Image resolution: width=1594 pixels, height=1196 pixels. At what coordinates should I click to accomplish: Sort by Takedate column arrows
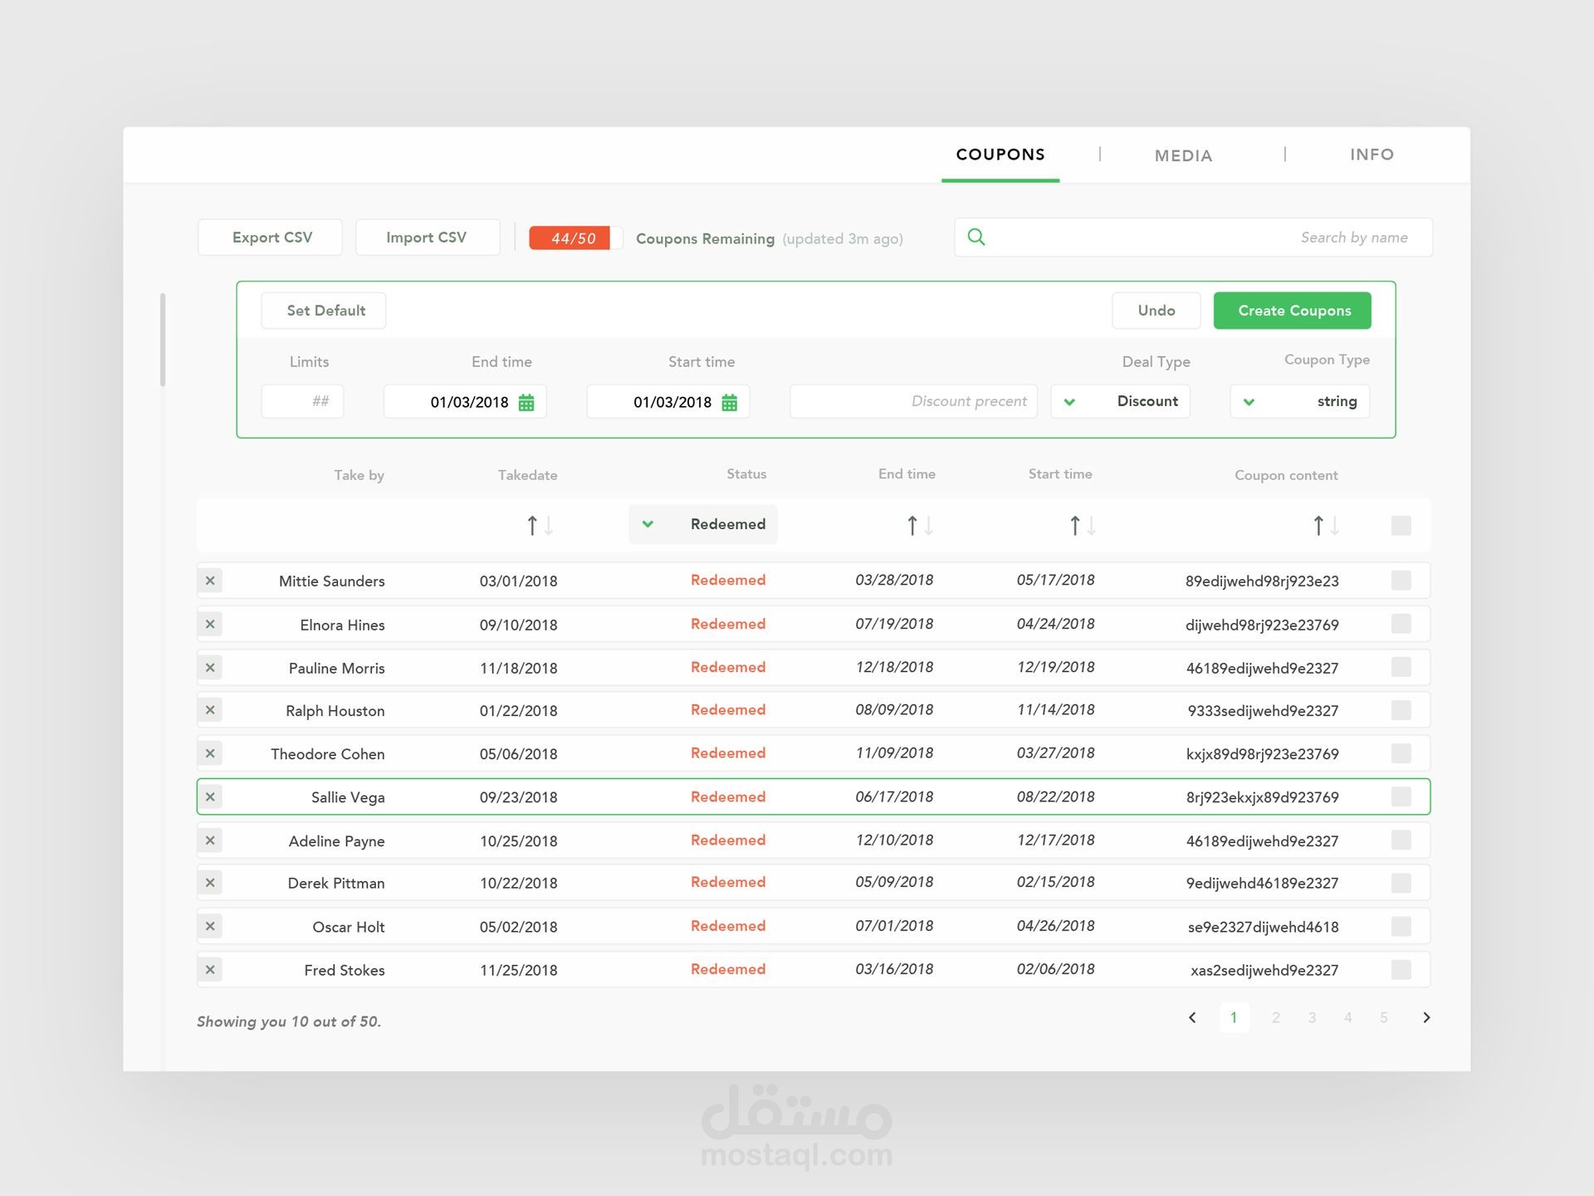click(x=540, y=526)
